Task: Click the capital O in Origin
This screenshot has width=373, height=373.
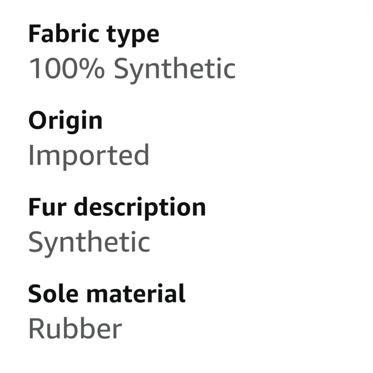Action: tap(38, 120)
